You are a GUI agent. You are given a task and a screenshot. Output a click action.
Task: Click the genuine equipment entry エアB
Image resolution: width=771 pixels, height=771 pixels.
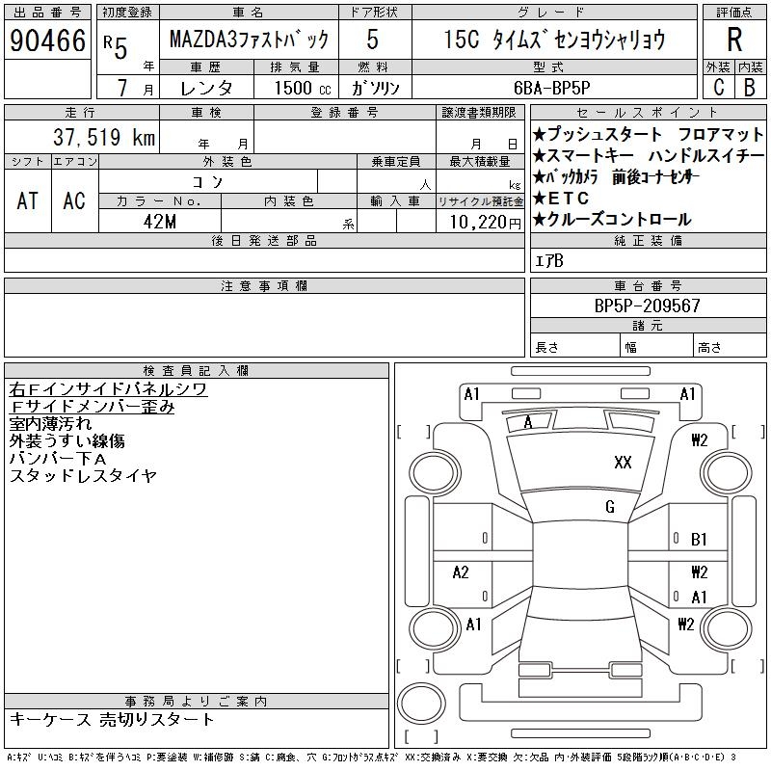(x=548, y=261)
